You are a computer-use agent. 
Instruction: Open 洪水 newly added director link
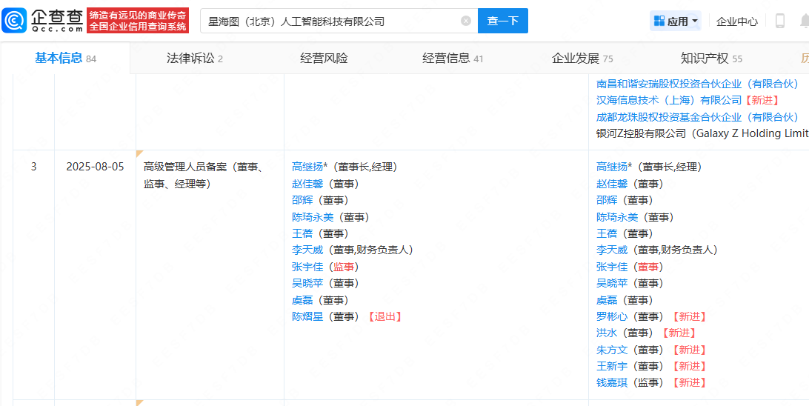coord(607,333)
